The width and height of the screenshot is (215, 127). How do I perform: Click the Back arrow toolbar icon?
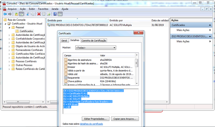[5, 14]
